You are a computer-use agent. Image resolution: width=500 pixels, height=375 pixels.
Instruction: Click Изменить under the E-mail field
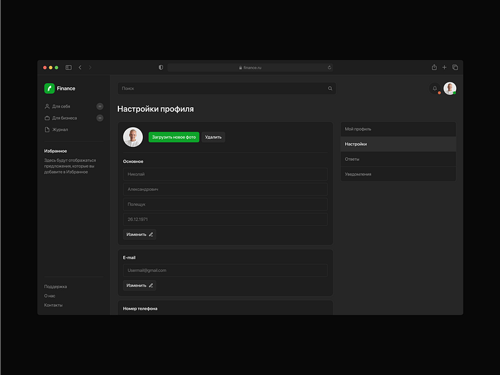140,285
